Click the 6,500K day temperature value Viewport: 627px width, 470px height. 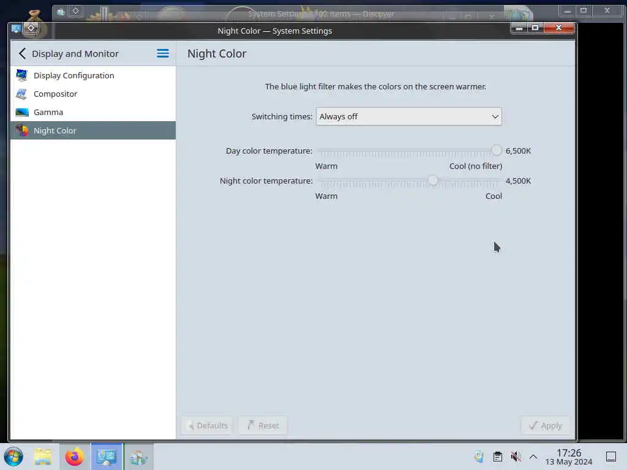[x=518, y=151]
